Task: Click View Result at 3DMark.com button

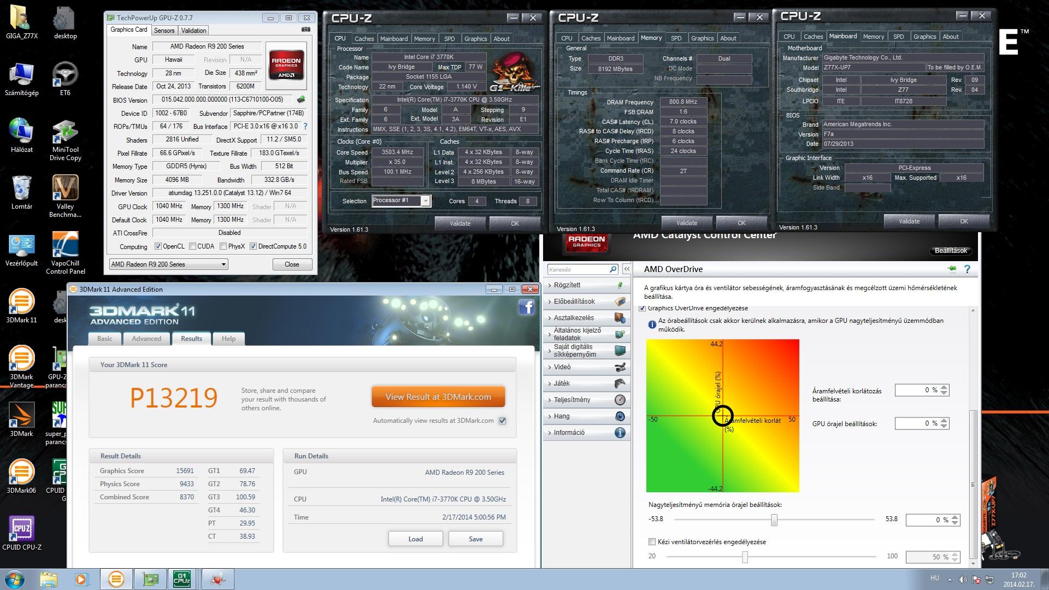Action: tap(438, 397)
